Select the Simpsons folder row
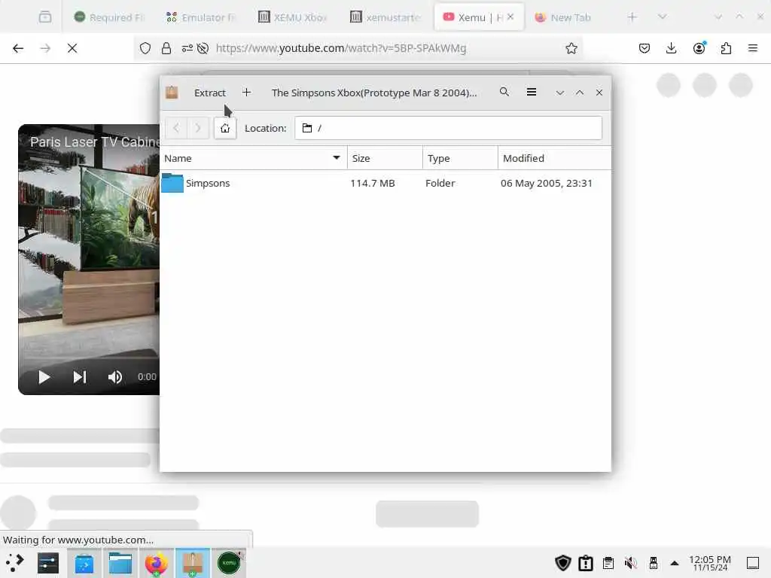This screenshot has height=578, width=771. 385,184
